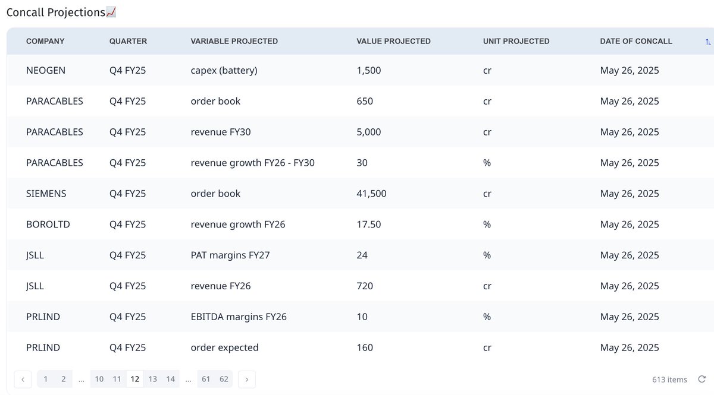
Task: Click value 17.50 for BOROLTD
Action: (x=368, y=225)
